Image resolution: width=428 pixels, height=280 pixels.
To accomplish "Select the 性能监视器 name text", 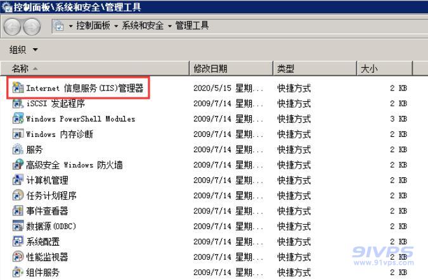I will 47,257.
